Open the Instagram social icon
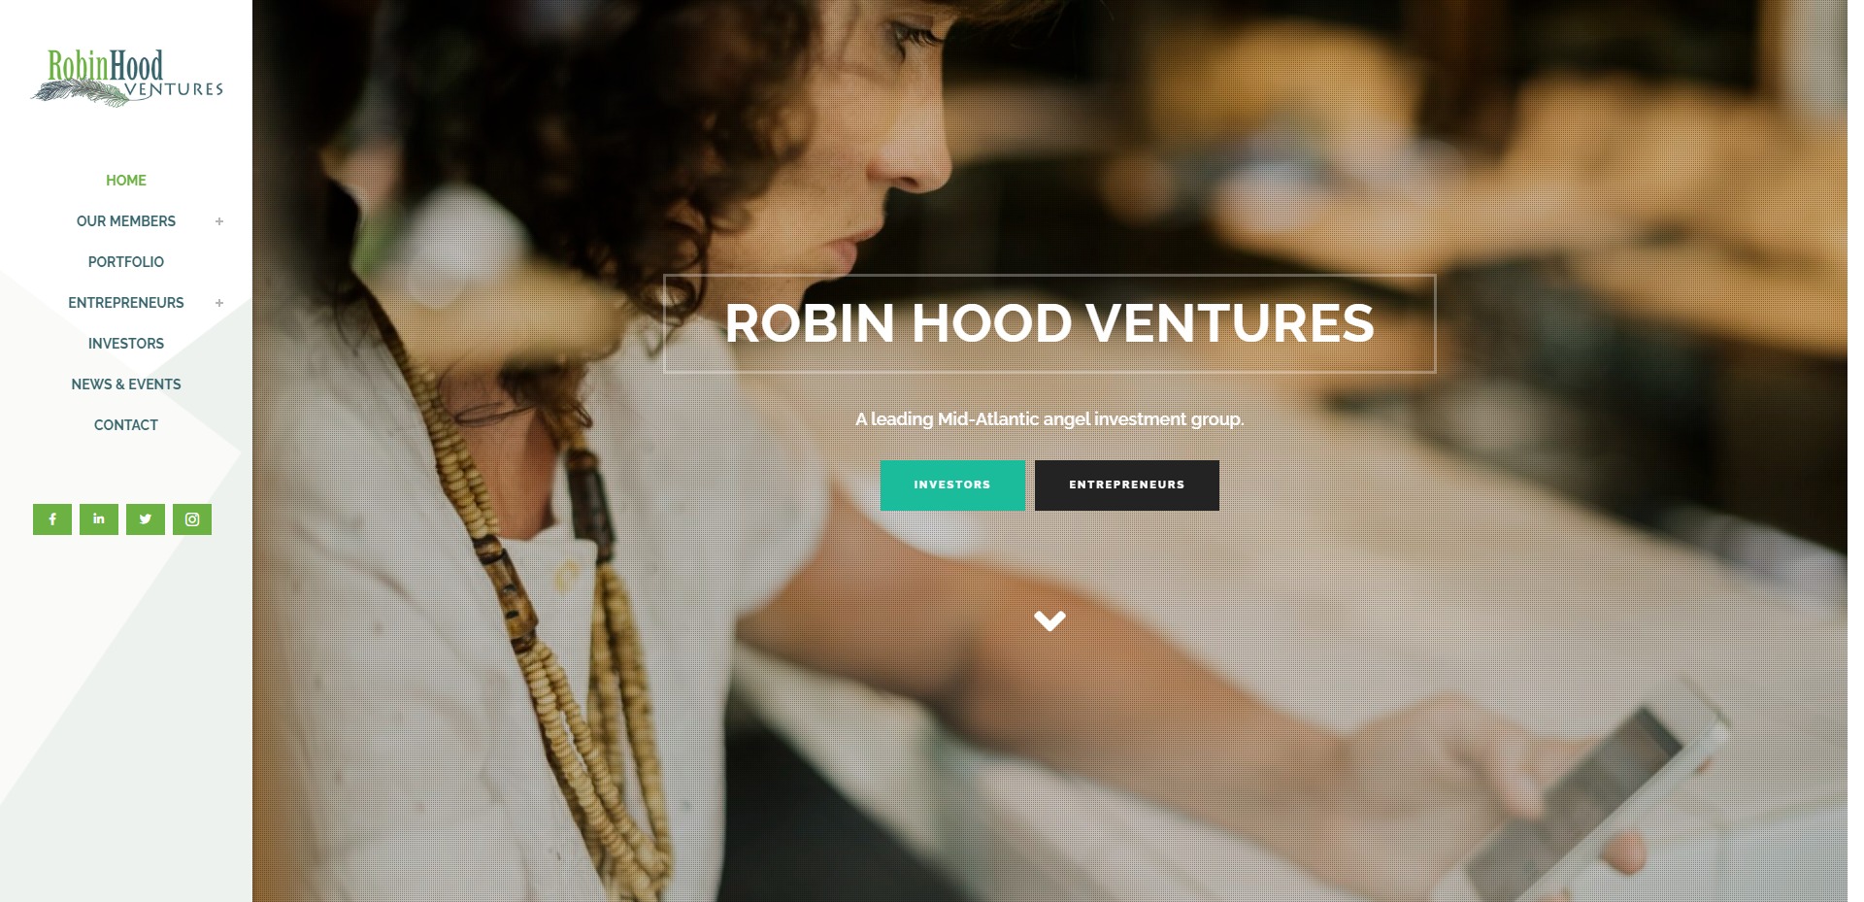The height and width of the screenshot is (902, 1864). click(192, 519)
